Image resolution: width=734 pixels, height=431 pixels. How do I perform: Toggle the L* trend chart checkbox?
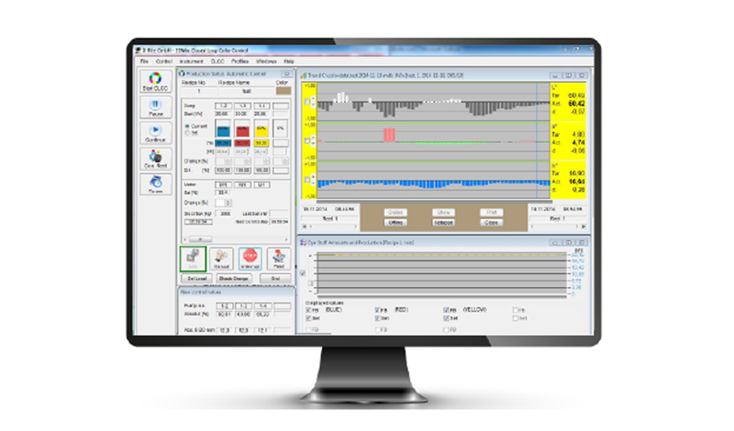pyautogui.click(x=307, y=102)
